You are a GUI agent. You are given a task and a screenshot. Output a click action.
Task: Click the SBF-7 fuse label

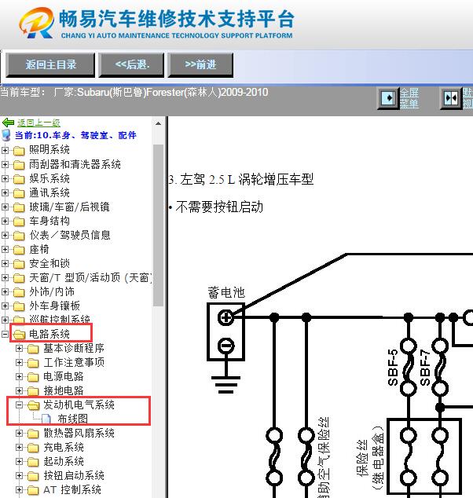425,368
